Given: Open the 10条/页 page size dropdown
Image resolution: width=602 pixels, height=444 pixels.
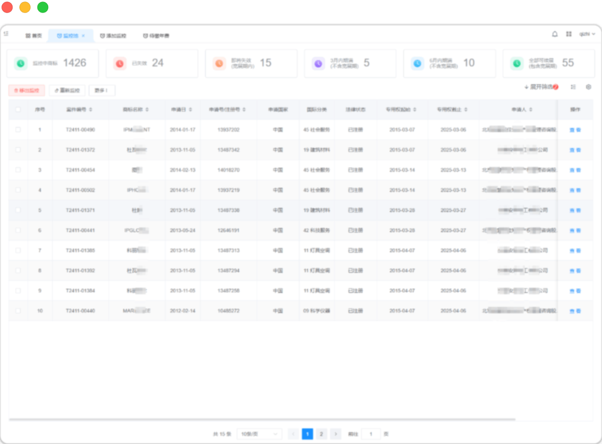Looking at the screenshot, I should [x=259, y=434].
